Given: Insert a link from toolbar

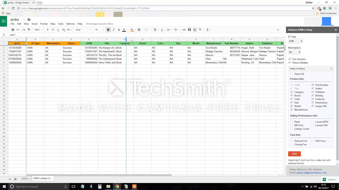Looking at the screenshot, I should coord(184,30).
